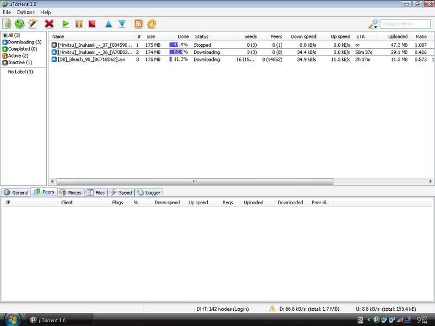Click the Add Torrent toolbar icon
Viewport: 435px width, 326px height.
pyautogui.click(x=7, y=24)
